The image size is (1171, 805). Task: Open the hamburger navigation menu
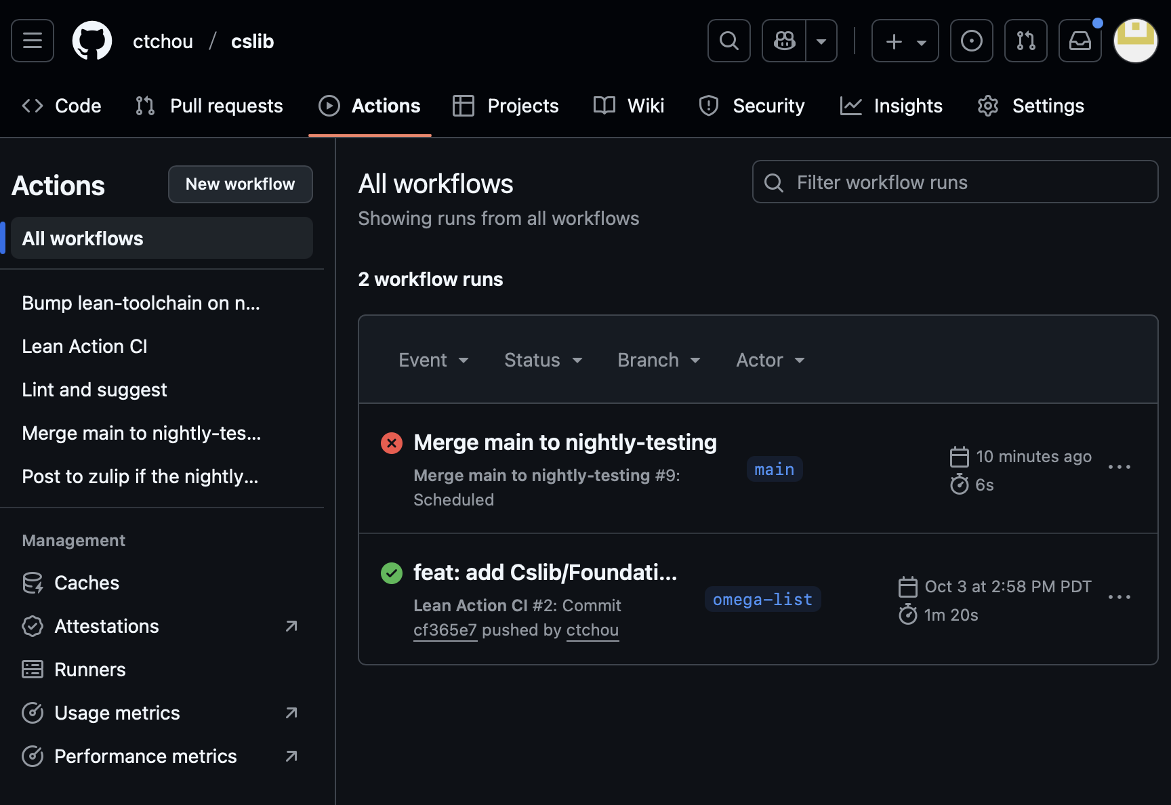coord(33,41)
